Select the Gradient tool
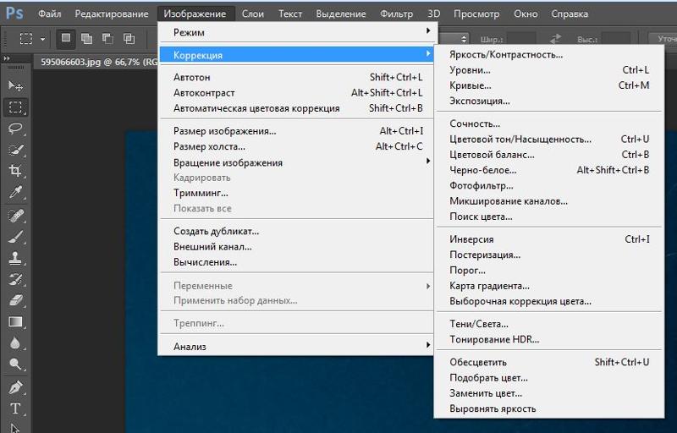 [15, 321]
